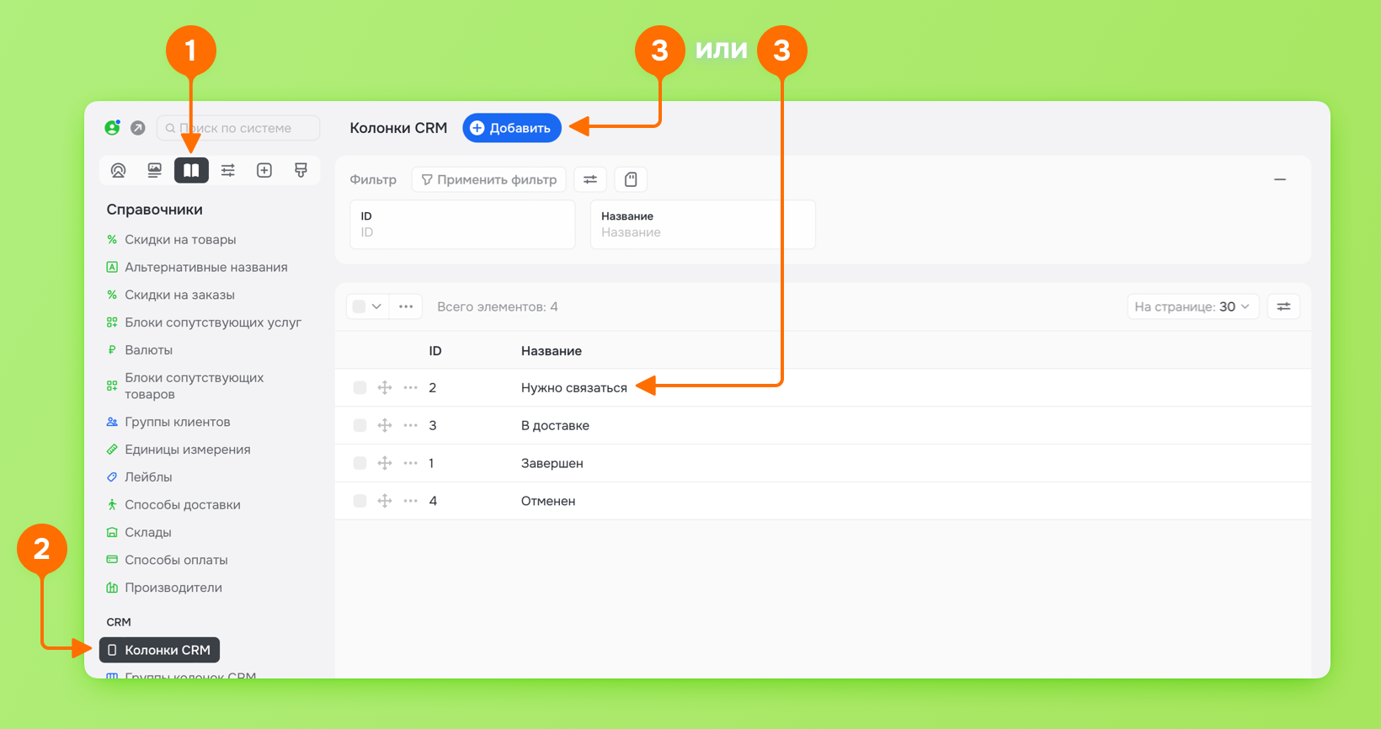
Task: Sort by the Название column header
Action: (552, 351)
